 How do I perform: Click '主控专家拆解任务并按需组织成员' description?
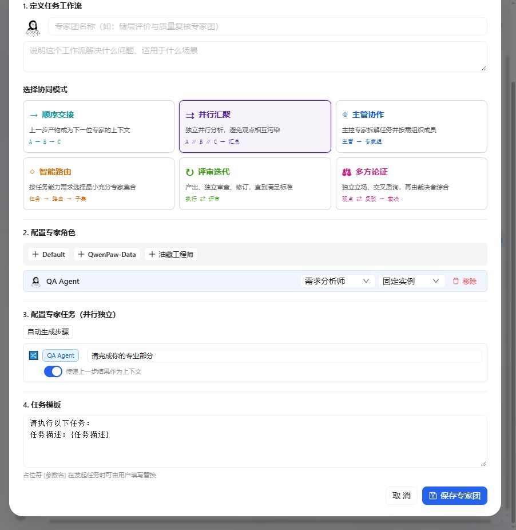[389, 130]
